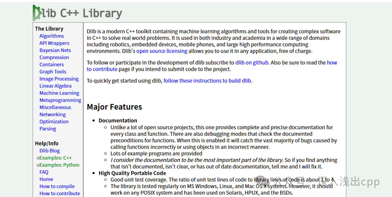The height and width of the screenshot is (197, 392).
Task: Open the FAQ link
Action: click(x=44, y=172)
